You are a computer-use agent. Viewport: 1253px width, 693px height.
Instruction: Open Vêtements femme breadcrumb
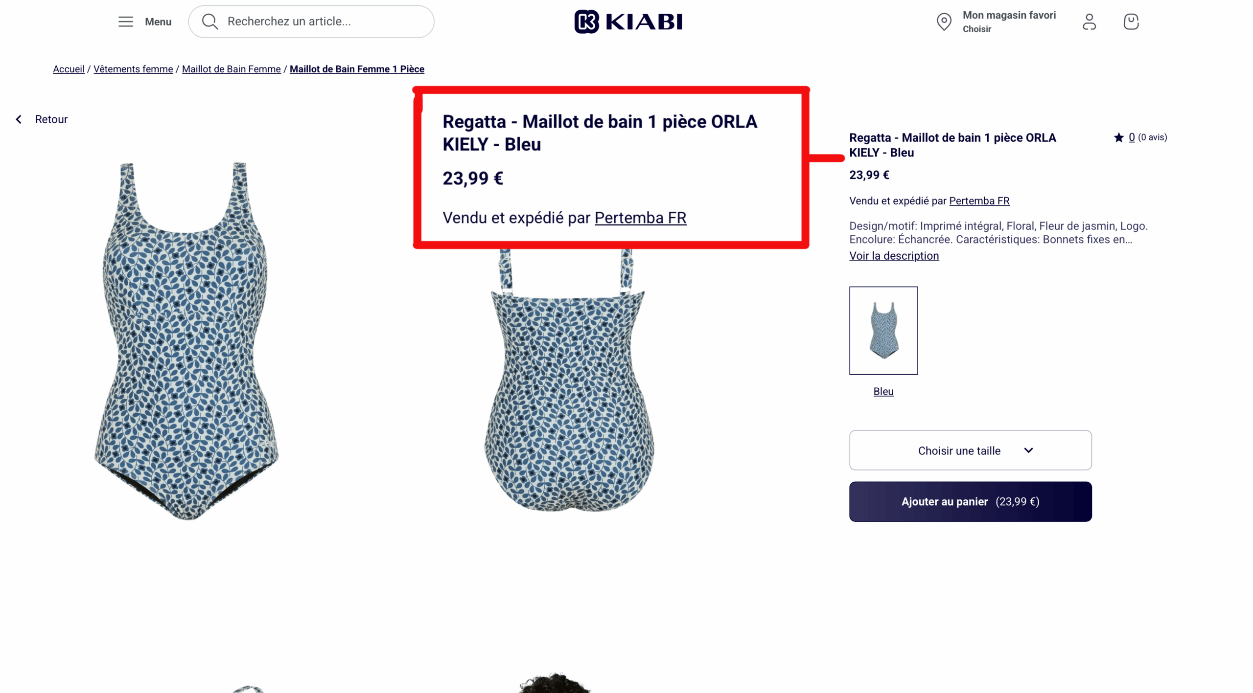click(133, 69)
